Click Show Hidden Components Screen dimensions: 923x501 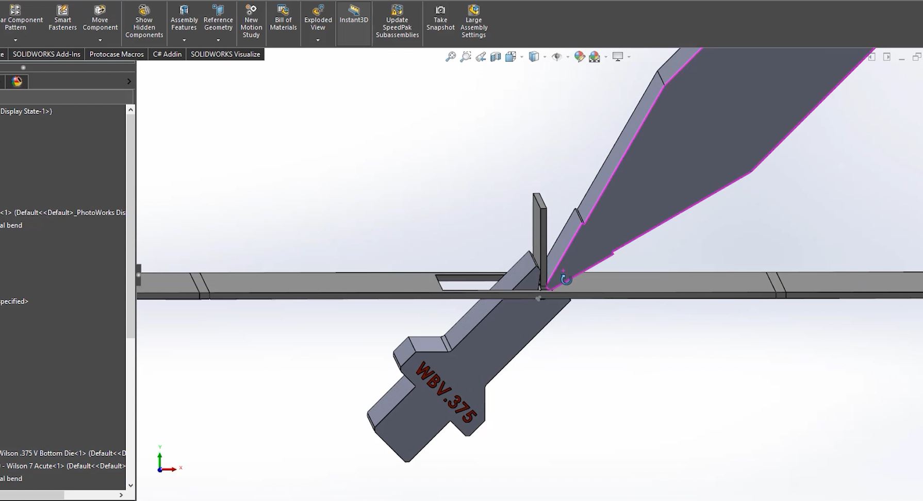[x=144, y=22]
